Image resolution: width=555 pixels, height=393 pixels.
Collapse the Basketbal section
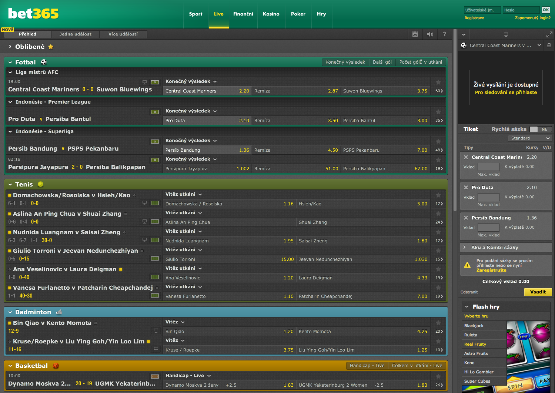point(10,366)
